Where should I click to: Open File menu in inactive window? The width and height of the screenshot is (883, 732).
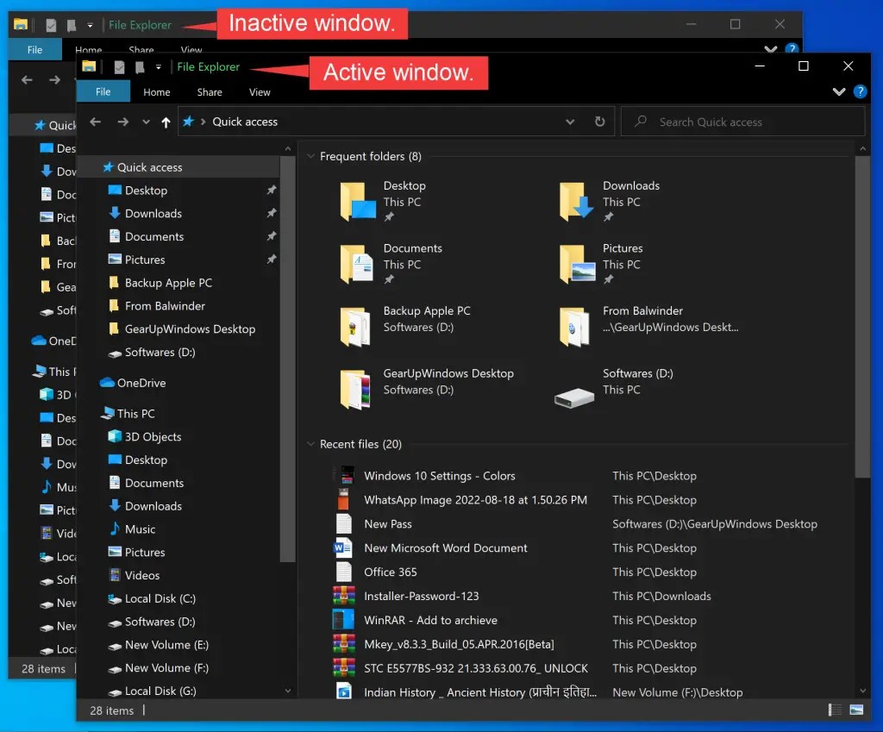(34, 49)
